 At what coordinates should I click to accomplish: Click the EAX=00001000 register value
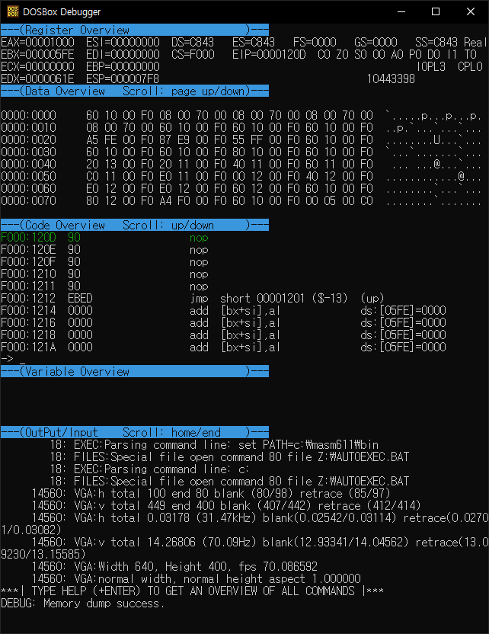(37, 42)
